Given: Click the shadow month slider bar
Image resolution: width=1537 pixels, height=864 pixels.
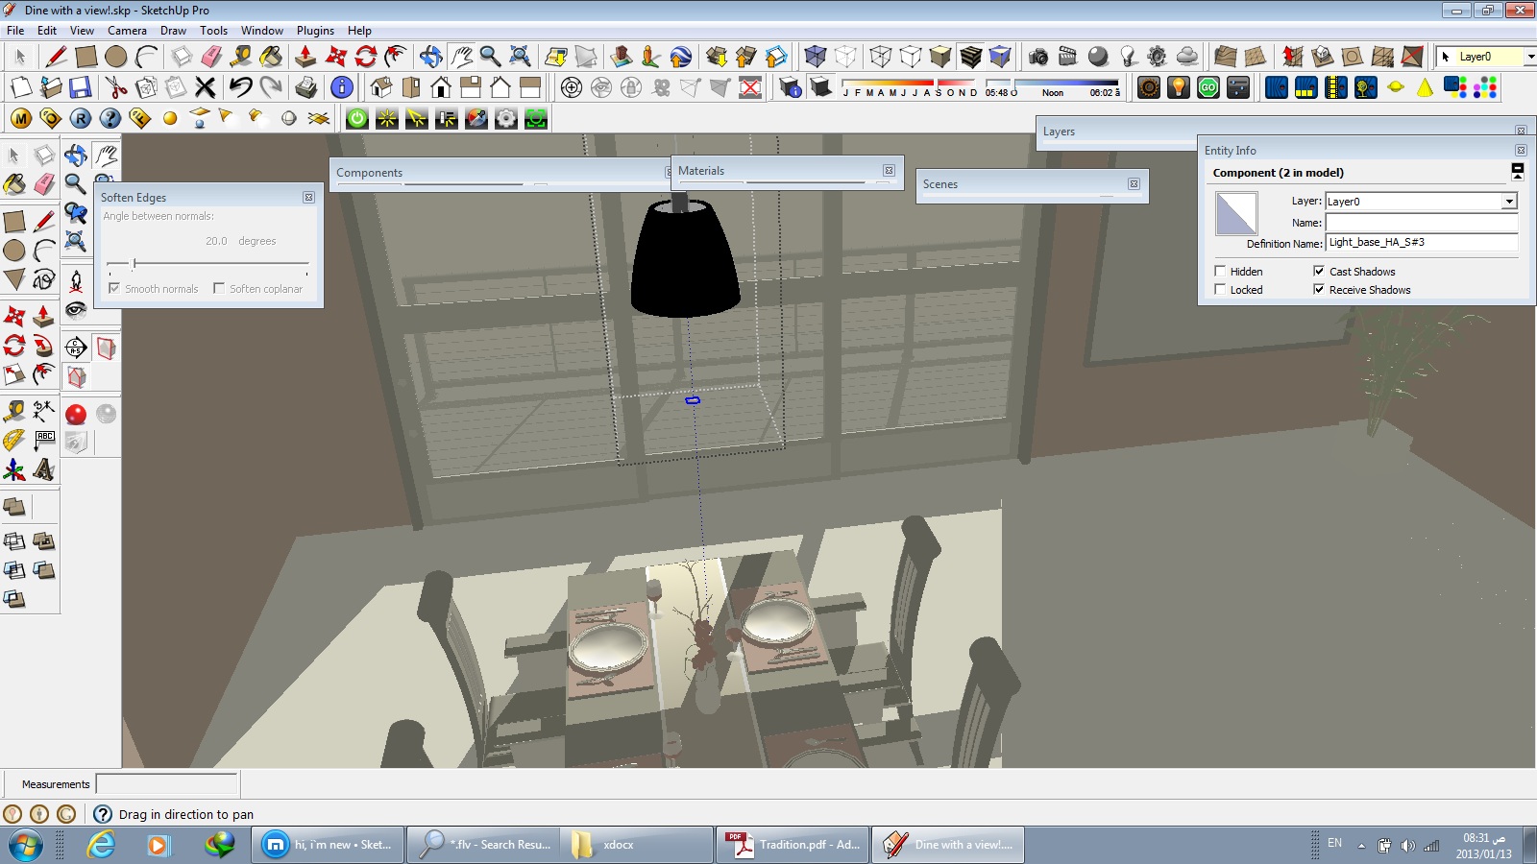Looking at the screenshot, I should [x=909, y=84].
